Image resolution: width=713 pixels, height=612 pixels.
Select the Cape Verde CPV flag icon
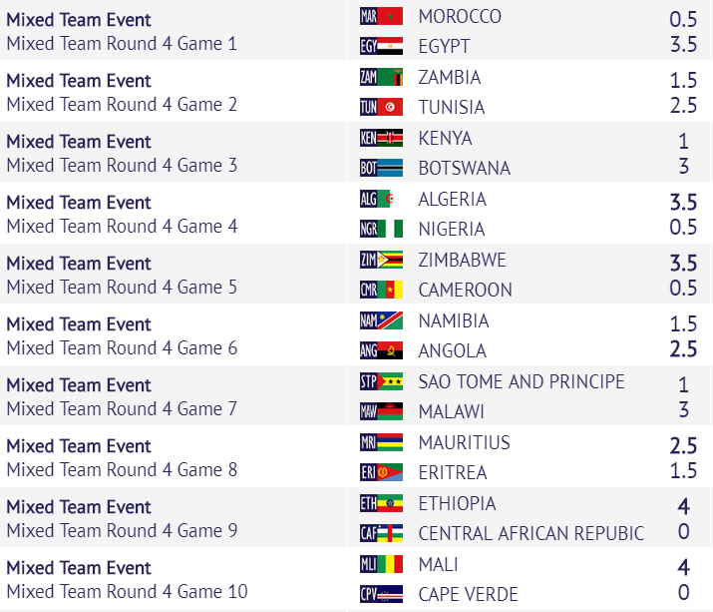click(x=381, y=594)
